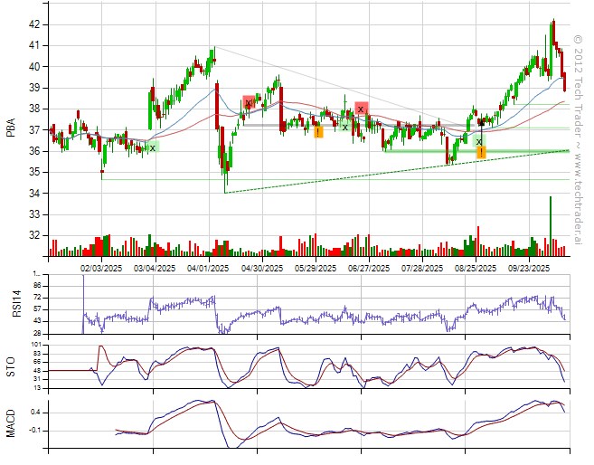Viewport: 594px width, 465px height.
Task: Click the orange exclamation marker near 08/25/2025
Action: pyautogui.click(x=481, y=152)
